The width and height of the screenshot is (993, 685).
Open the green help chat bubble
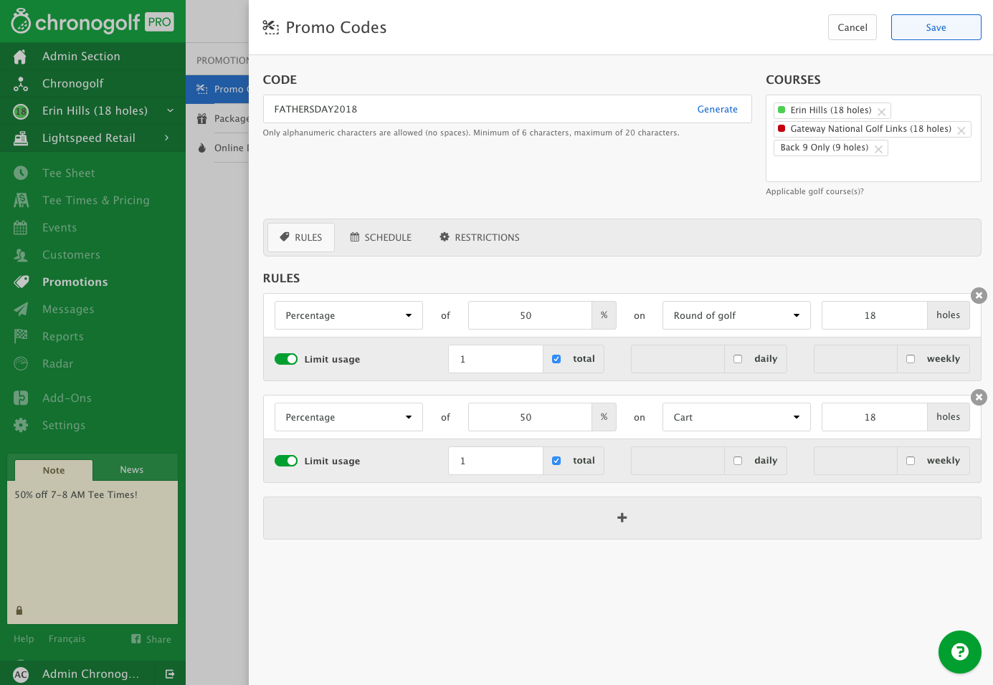click(959, 652)
